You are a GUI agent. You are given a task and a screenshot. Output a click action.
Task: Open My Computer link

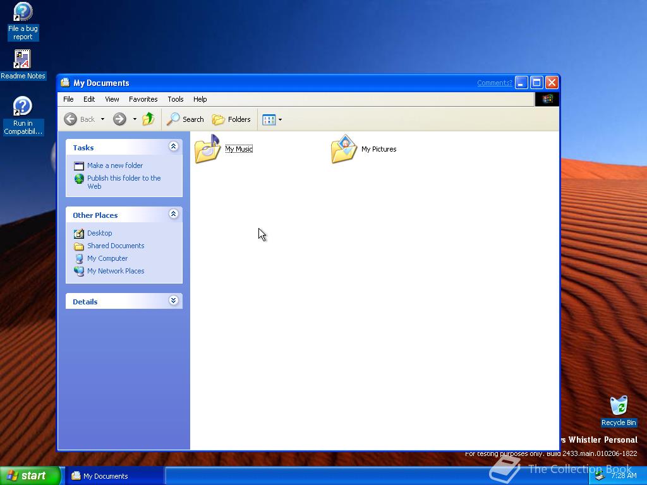tap(107, 258)
